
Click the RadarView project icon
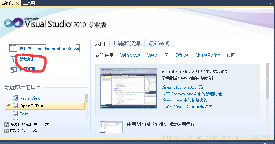tap(15, 98)
